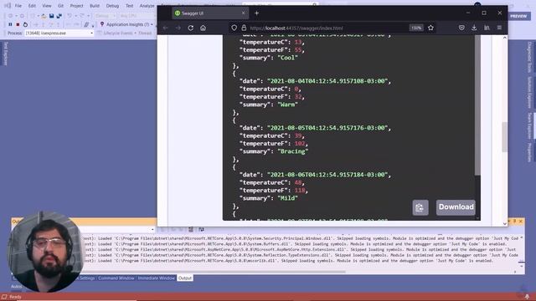Save all files in Visual Studio
Viewport: 536px width, 301px height.
(59, 16)
